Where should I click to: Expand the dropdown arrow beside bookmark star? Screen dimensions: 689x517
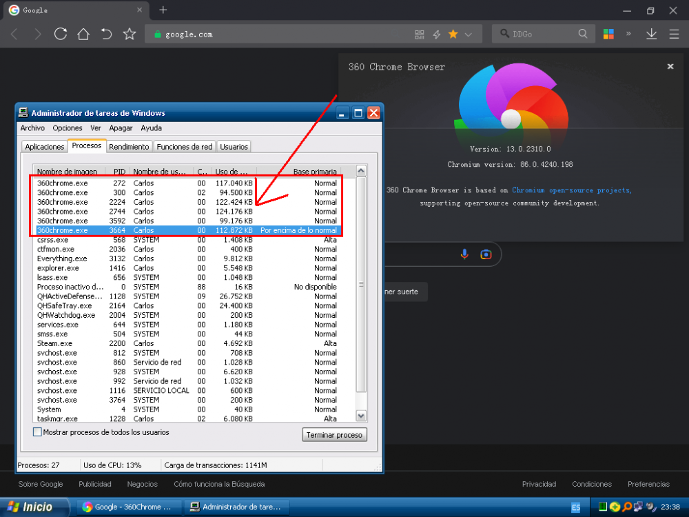[x=469, y=34]
